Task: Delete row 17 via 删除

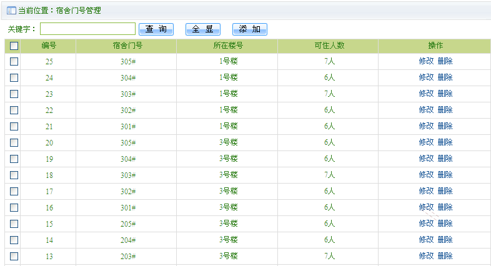Action: (445, 191)
